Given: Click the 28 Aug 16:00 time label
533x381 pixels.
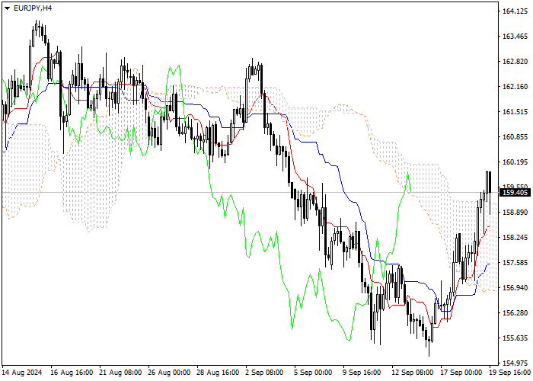Looking at the screenshot, I should [219, 373].
